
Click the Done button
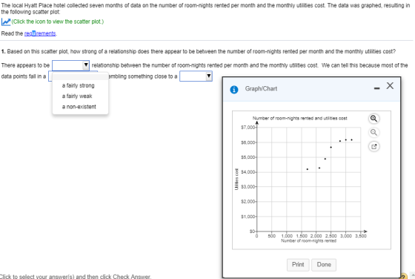(x=324, y=265)
